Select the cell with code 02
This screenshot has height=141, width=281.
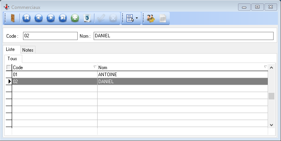click(55, 82)
